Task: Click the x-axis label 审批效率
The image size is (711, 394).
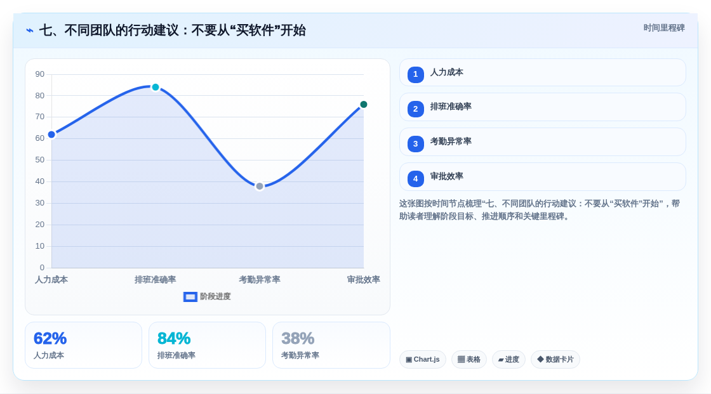Action: (x=363, y=280)
